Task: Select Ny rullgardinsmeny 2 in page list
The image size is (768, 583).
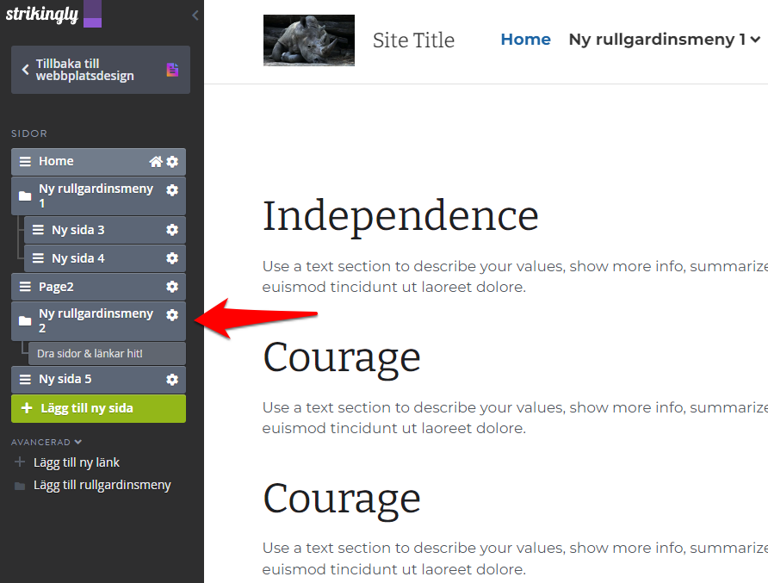Action: (98, 321)
